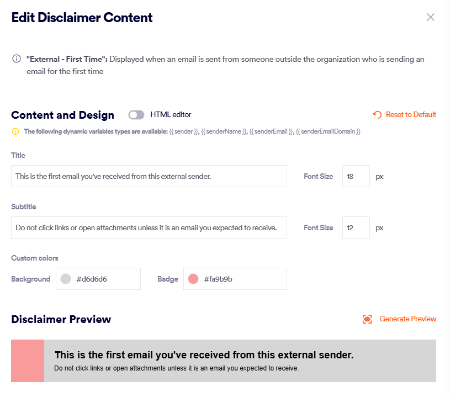
Task: Click the Title Font Size field
Action: tap(356, 176)
